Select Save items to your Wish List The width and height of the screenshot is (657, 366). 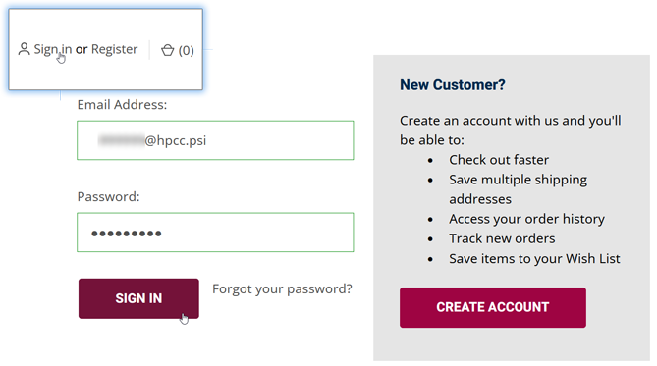click(x=534, y=259)
